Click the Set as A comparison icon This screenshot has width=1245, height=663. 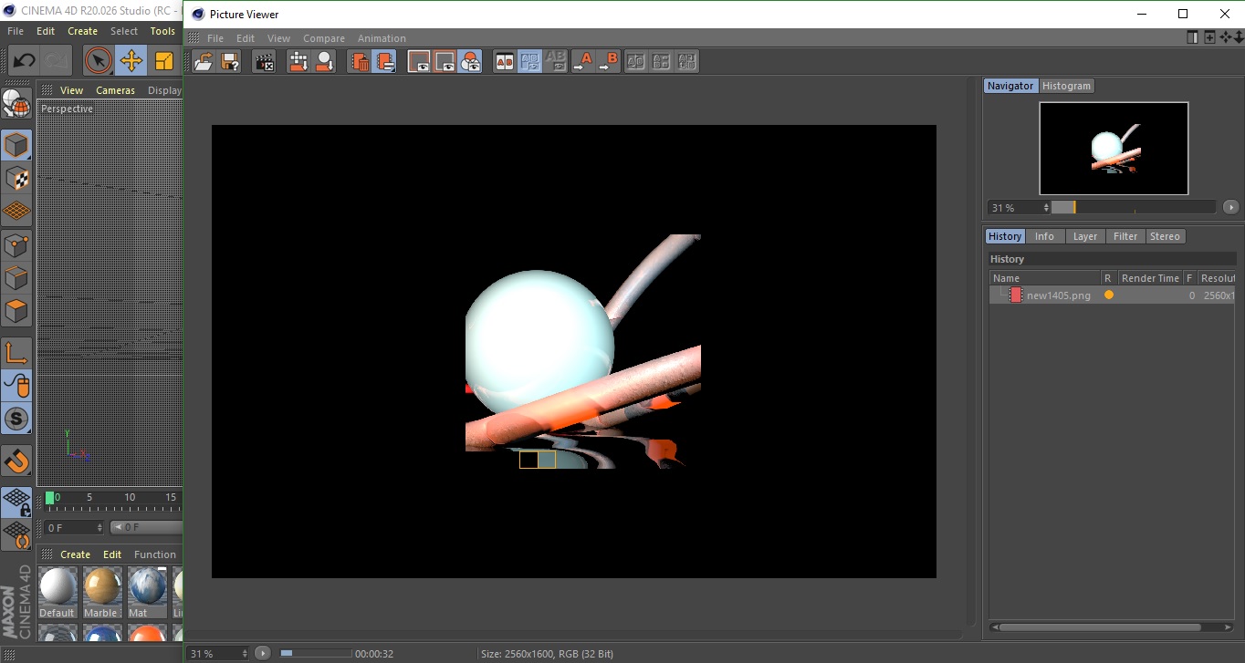583,62
